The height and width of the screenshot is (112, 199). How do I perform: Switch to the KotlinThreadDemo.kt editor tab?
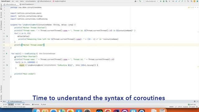tap(27, 4)
